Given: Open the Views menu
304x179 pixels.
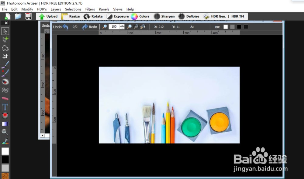Looking at the screenshot, I should [118, 9].
